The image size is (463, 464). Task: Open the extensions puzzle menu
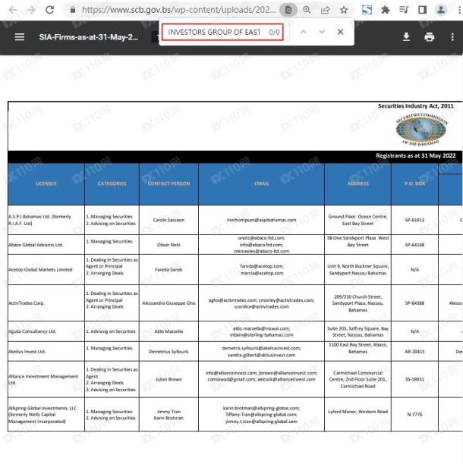click(x=385, y=10)
